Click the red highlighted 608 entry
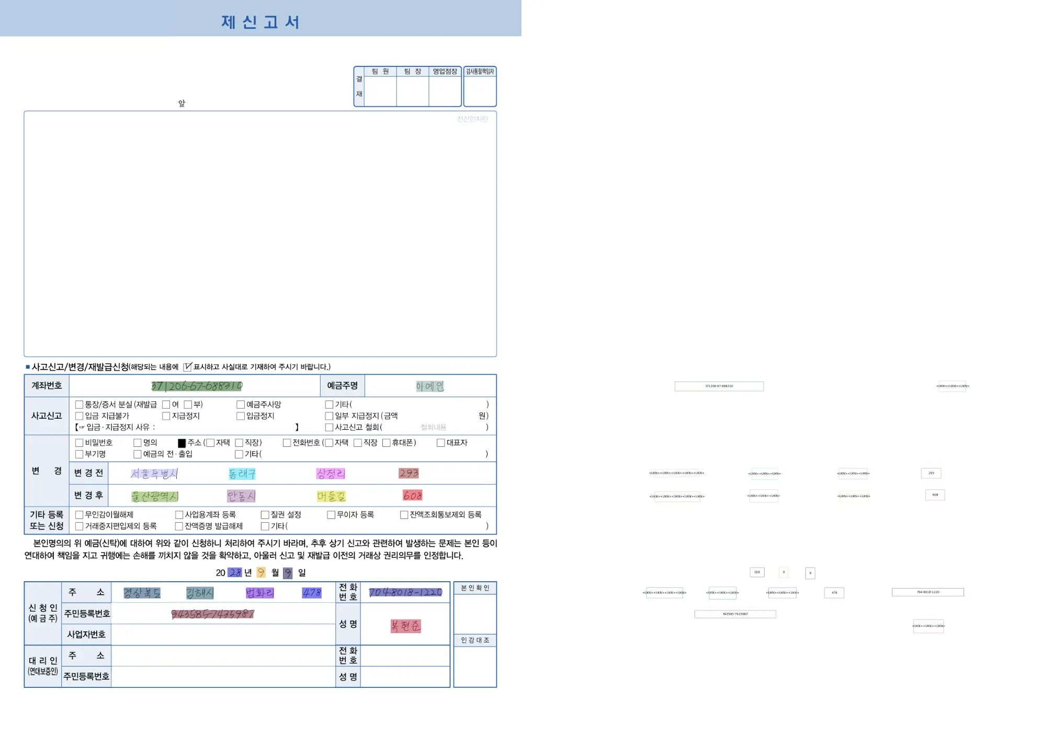 click(412, 495)
